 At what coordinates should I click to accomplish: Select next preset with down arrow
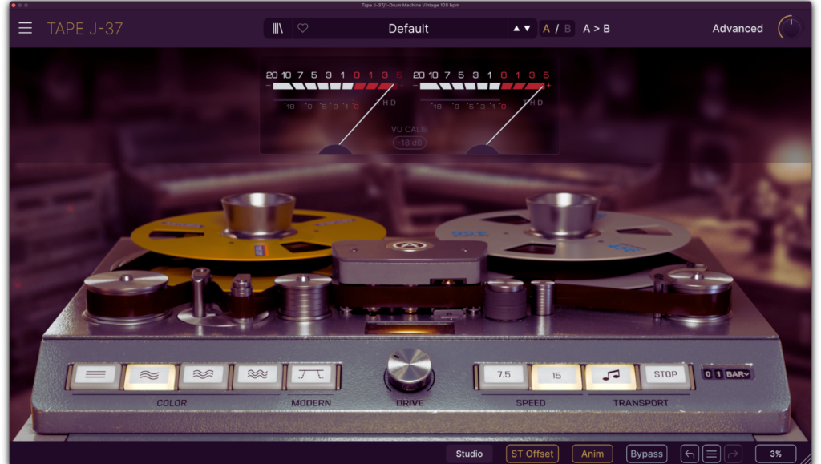[528, 29]
